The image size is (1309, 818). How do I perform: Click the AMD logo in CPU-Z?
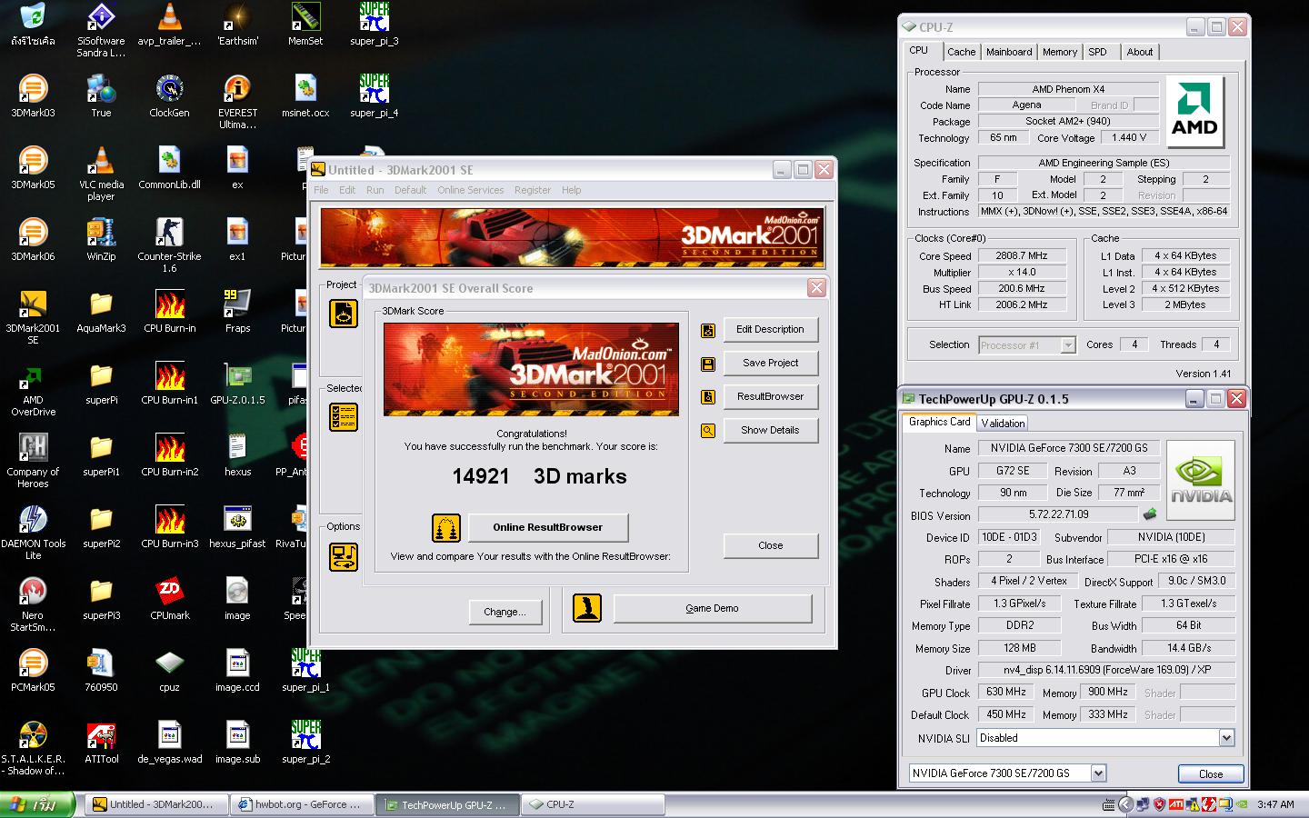point(1194,112)
